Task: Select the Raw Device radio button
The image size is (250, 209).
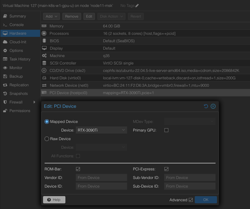Action: click(47, 139)
